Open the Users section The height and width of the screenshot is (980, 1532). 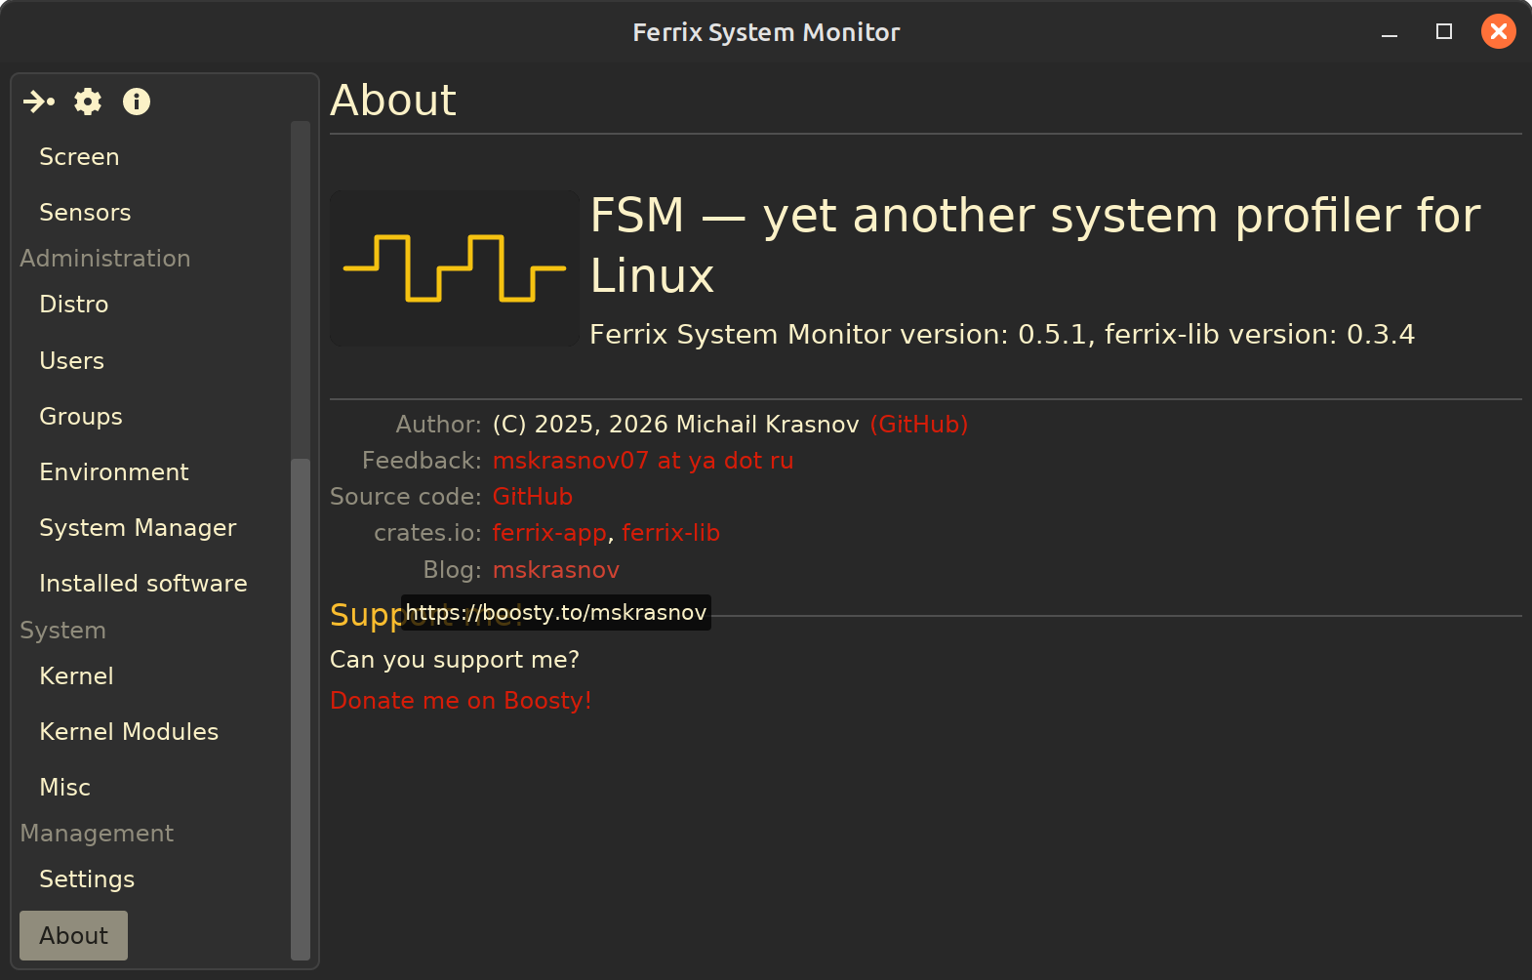coord(71,361)
